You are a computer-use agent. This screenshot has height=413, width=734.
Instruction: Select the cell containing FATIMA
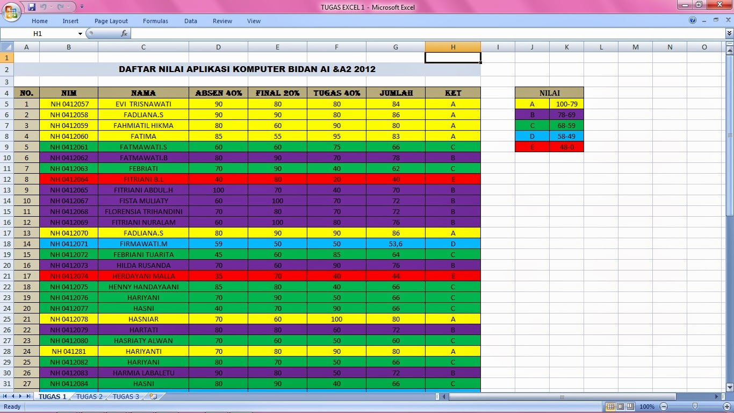(142, 136)
